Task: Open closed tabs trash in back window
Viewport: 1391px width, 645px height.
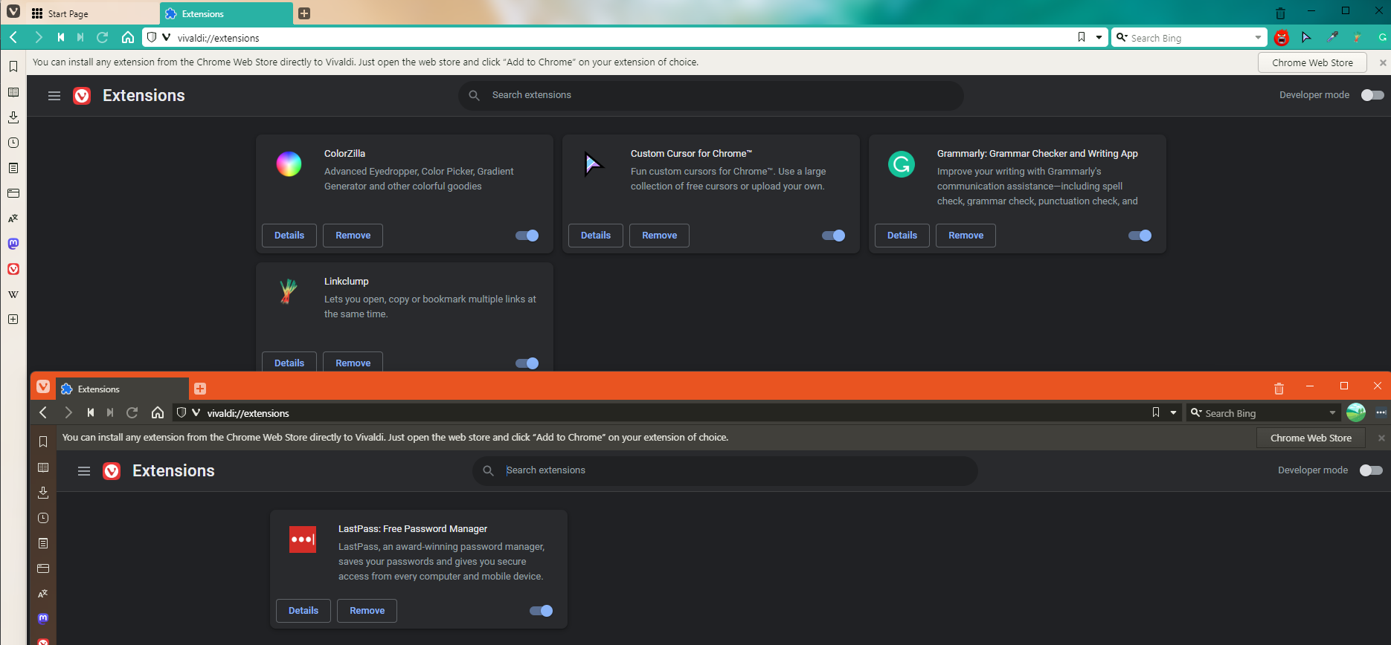Action: 1280,13
